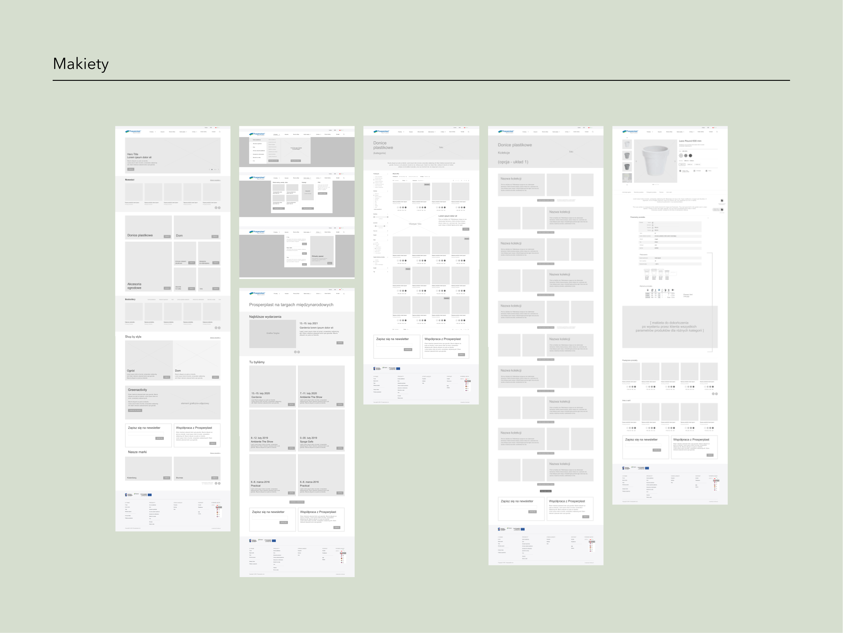Click thumbnail scroll-down chevron below pot thumbnails
Screen dimensions: 843x633
(627, 185)
